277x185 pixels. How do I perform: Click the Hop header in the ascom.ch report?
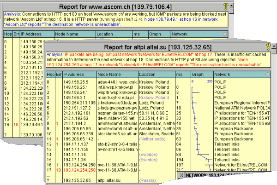(8, 34)
